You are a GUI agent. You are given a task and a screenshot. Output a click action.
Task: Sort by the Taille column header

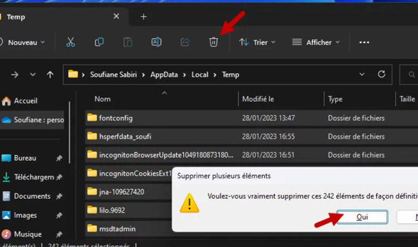point(407,99)
